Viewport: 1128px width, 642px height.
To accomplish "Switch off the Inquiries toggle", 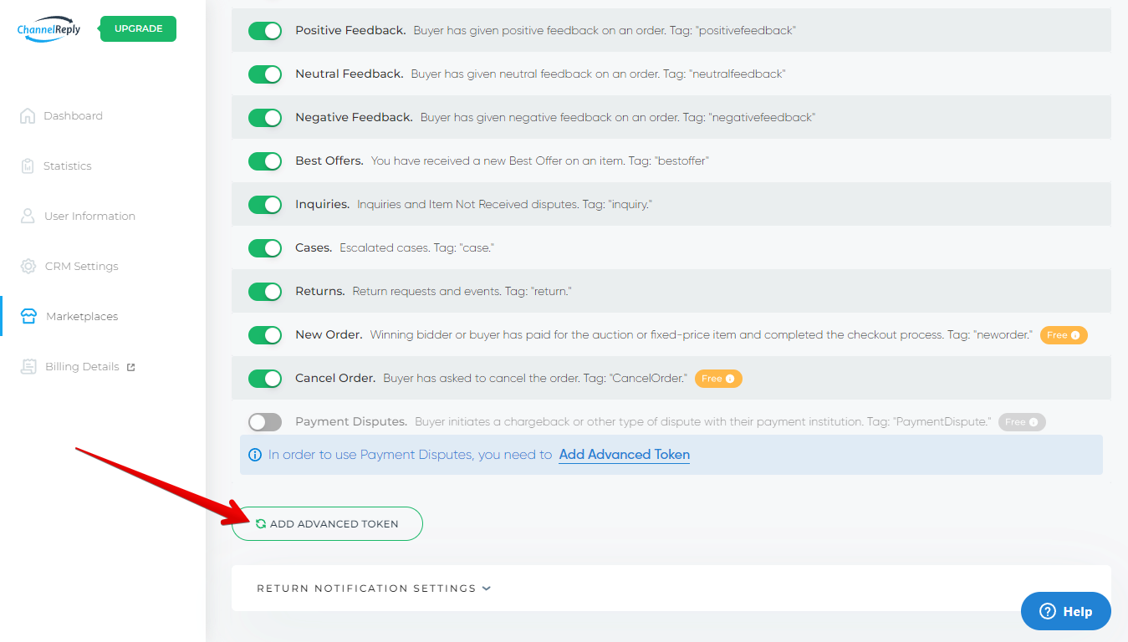I will 265,205.
